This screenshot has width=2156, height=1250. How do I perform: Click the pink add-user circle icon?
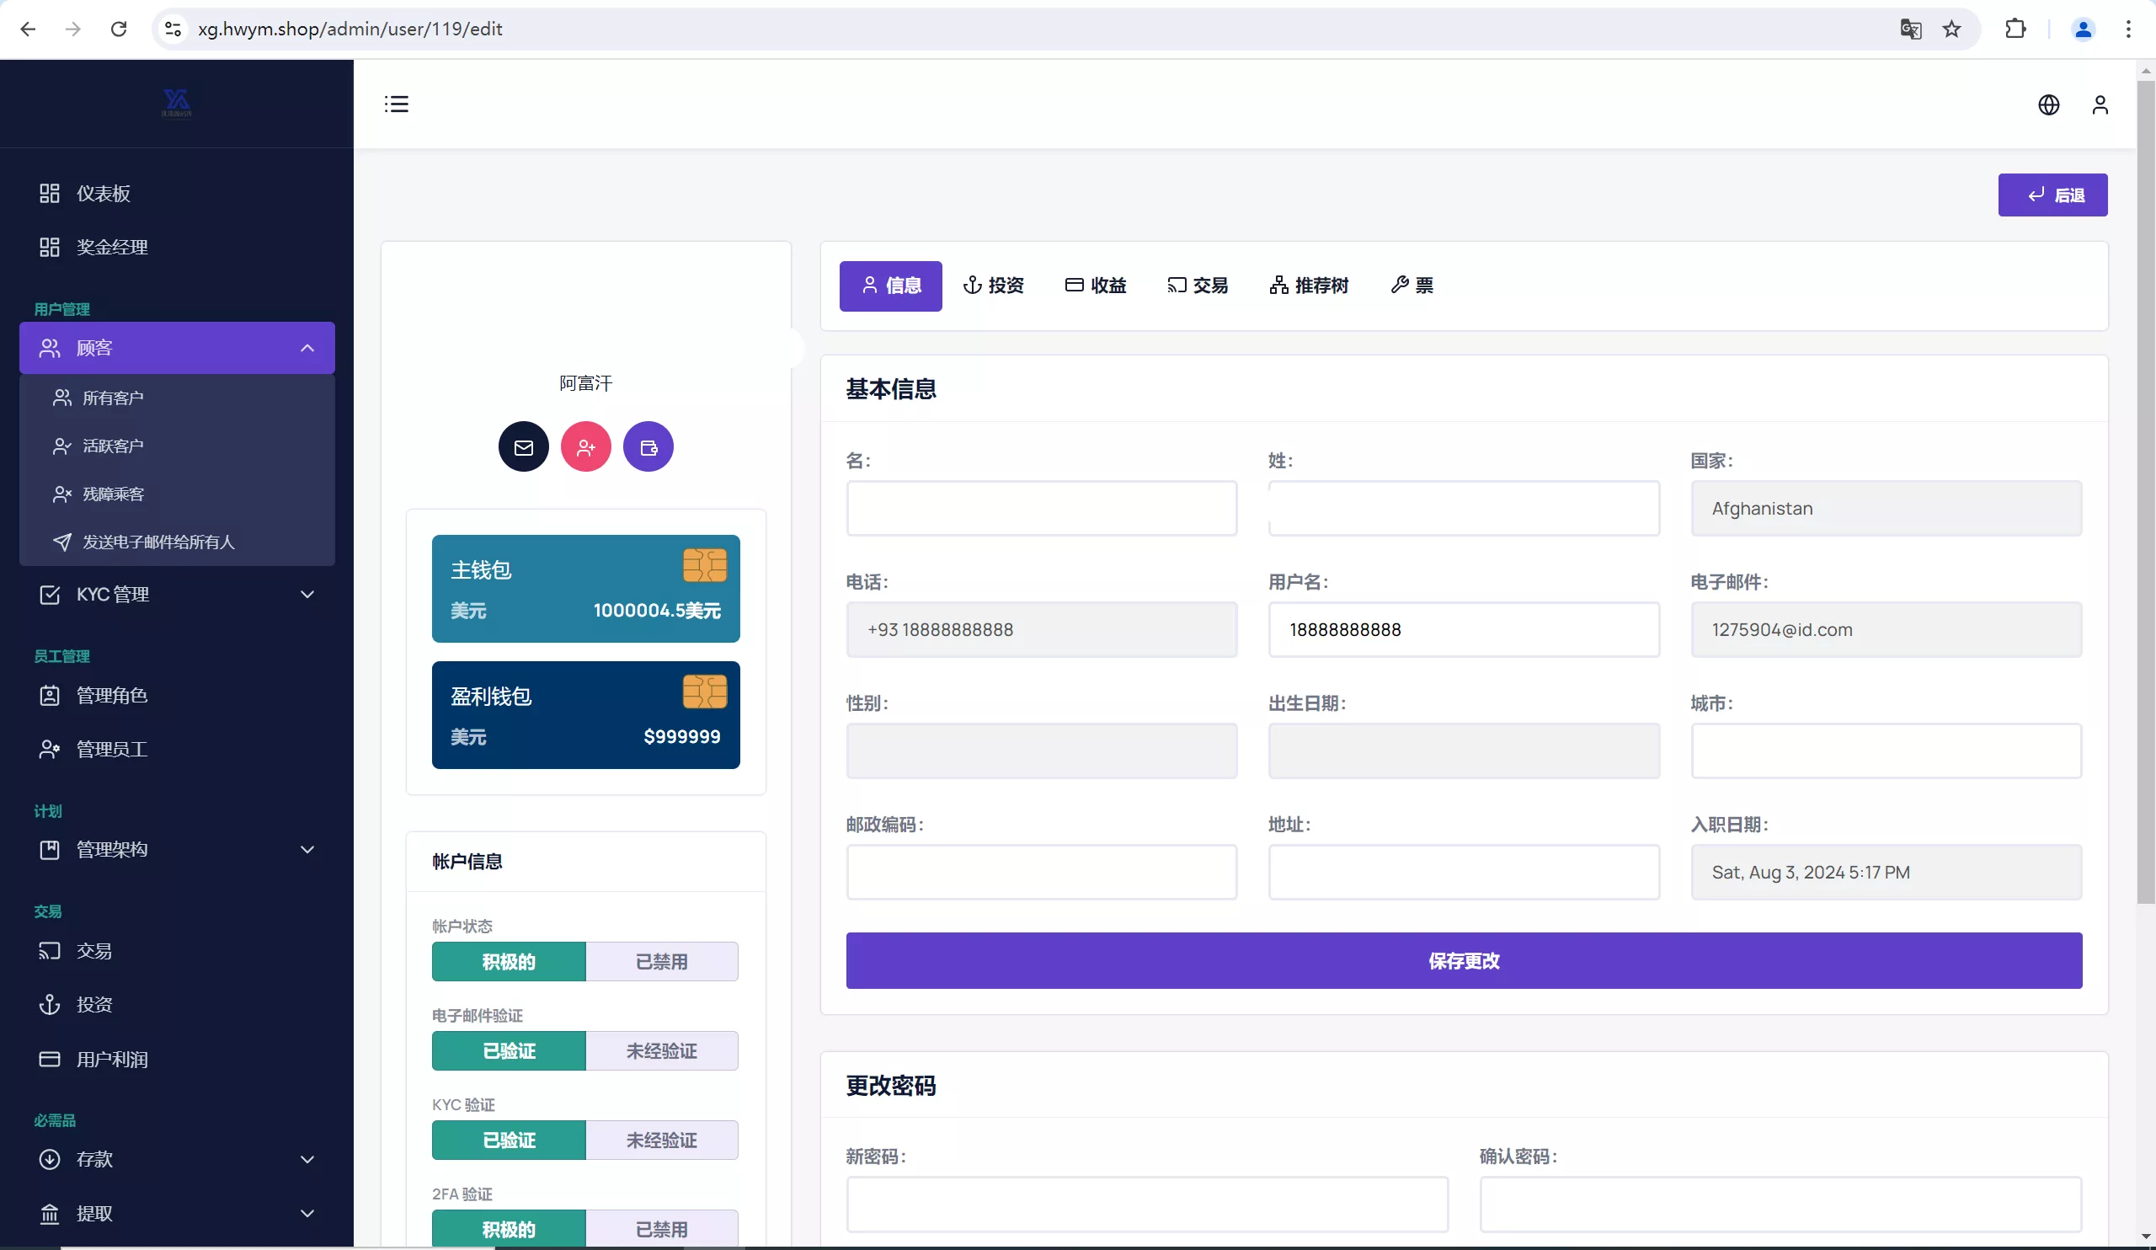point(586,446)
